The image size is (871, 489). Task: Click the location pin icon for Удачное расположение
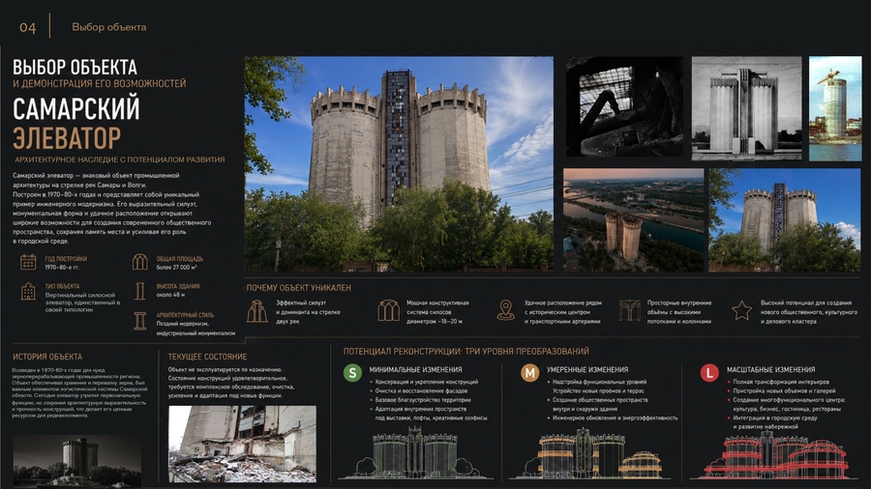coord(505,310)
